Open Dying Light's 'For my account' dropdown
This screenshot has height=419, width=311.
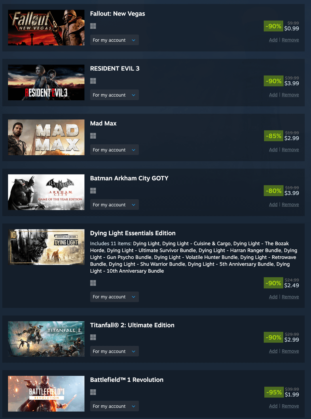tap(114, 297)
